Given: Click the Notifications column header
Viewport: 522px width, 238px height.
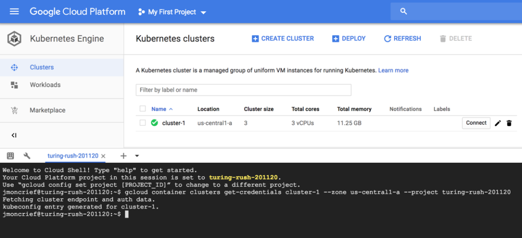Looking at the screenshot, I should tap(405, 109).
